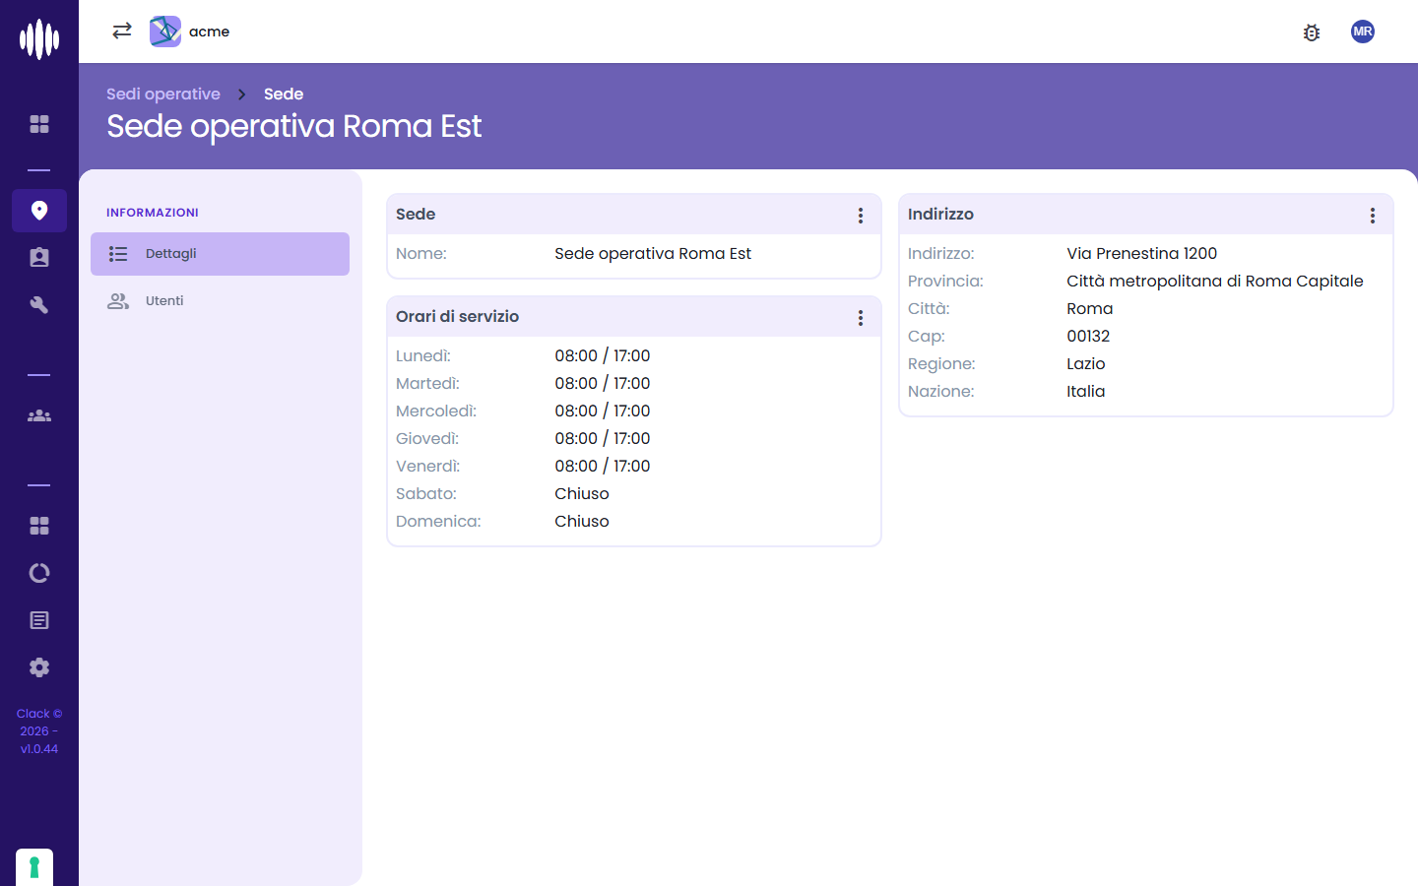Click the Orari di servizio card header
Image resolution: width=1418 pixels, height=886 pixels.
[x=634, y=317]
